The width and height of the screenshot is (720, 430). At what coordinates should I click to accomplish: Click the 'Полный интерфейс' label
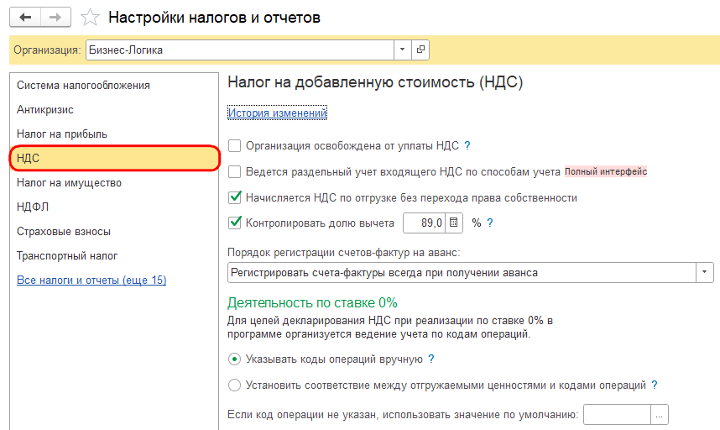606,171
